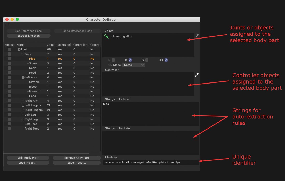Click the Name column header
The width and height of the screenshot is (285, 181).
pyautogui.click(x=20, y=45)
